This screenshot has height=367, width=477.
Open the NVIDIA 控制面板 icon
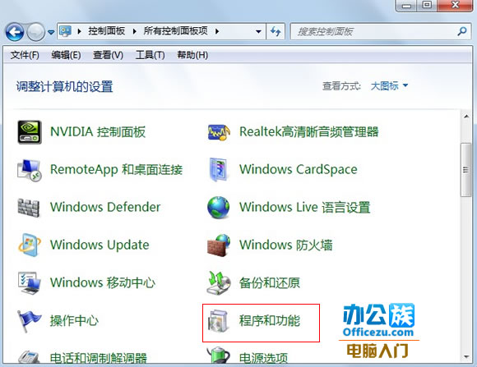[30, 132]
